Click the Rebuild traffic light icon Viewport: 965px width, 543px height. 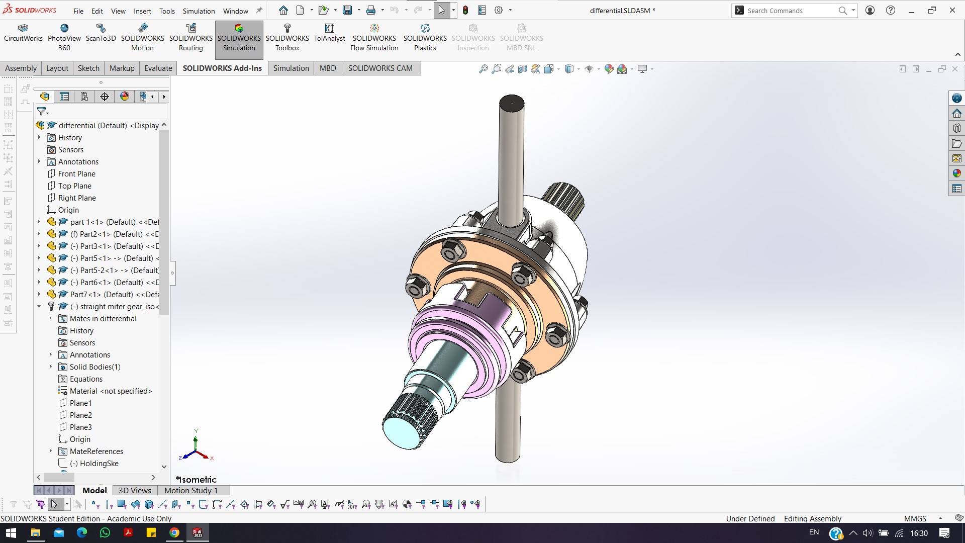point(465,10)
